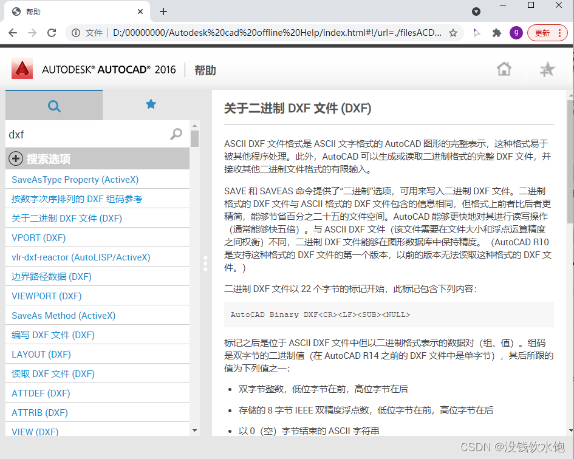The height and width of the screenshot is (459, 574).
Task: Switch to the Favorites star tab
Action: (x=151, y=104)
